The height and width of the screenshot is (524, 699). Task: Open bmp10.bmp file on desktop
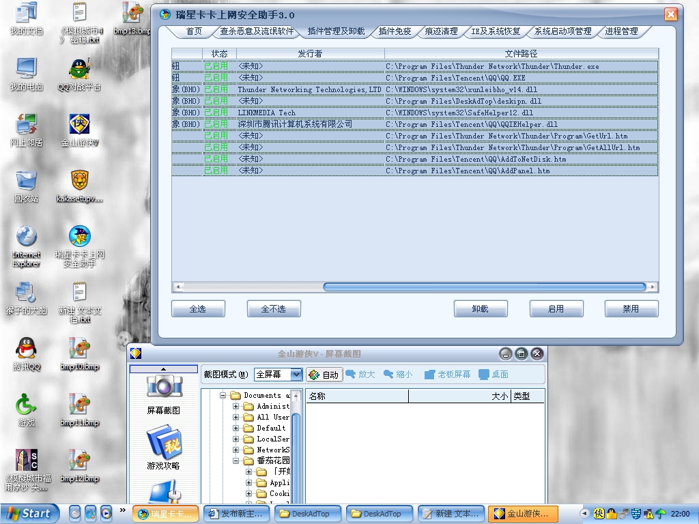click(x=79, y=354)
